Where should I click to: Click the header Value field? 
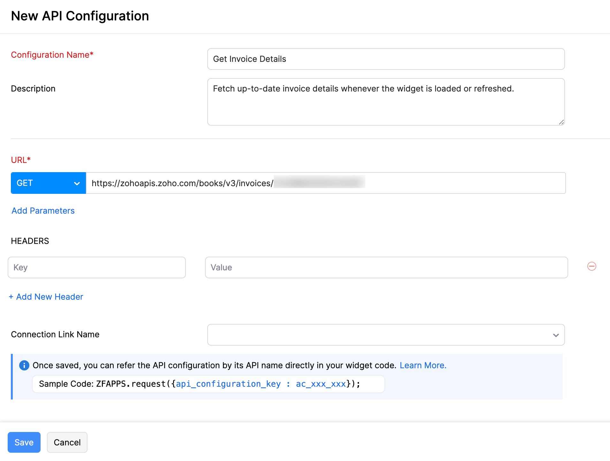pos(386,267)
